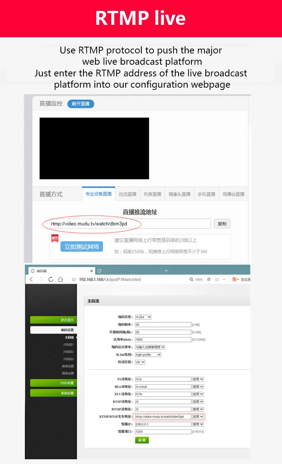This screenshot has width=282, height=464.
Task: Click the 组播端口 field 1234
Action: tap(163, 432)
